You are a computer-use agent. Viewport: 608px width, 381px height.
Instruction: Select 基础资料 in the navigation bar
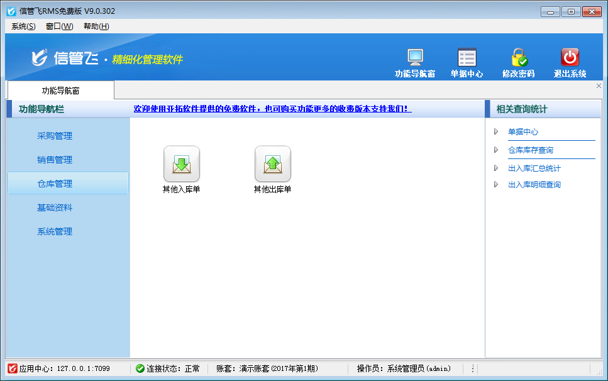pyautogui.click(x=55, y=207)
